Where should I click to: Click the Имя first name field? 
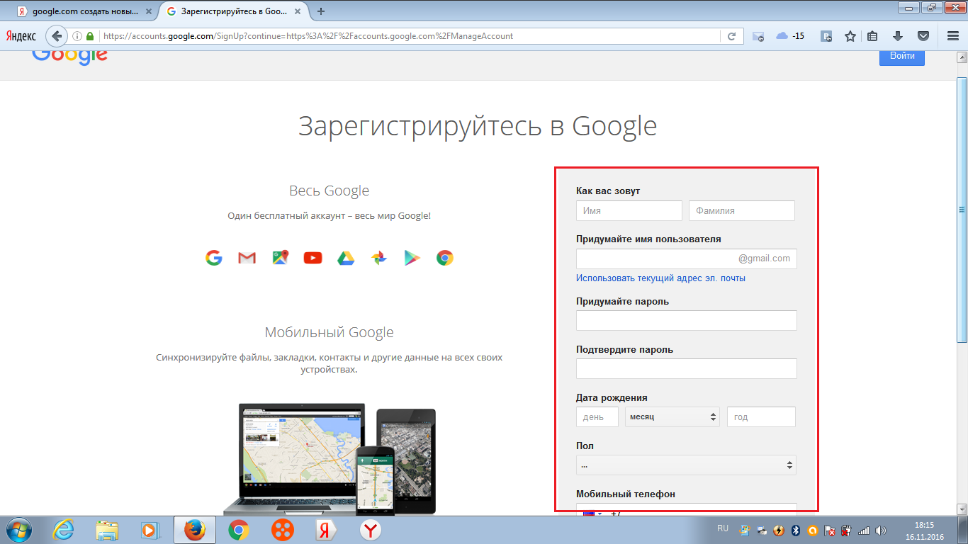[629, 210]
